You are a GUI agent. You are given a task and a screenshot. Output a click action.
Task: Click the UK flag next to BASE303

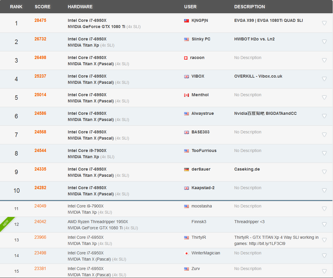click(187, 132)
